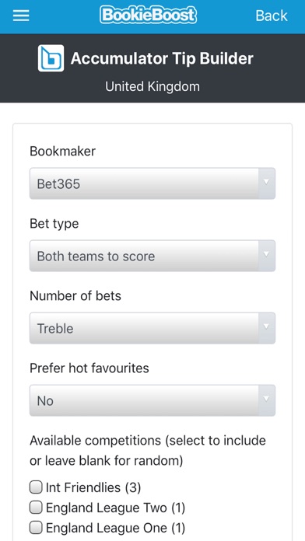
Task: Click the Bet type dropdown arrow
Action: click(x=266, y=255)
